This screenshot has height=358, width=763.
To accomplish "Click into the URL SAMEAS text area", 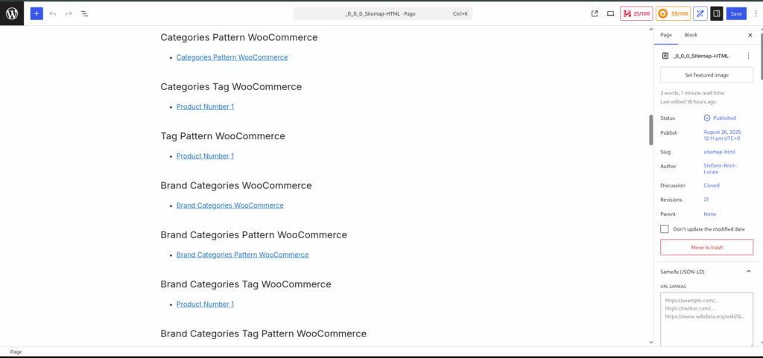I will [706, 319].
